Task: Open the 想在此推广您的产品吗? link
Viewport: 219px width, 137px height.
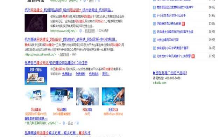Action: tap(170, 73)
